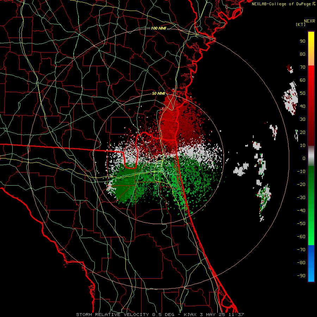Pick the blue bottom segment of the color bar
This screenshot has width=317, height=317.
click(311, 263)
